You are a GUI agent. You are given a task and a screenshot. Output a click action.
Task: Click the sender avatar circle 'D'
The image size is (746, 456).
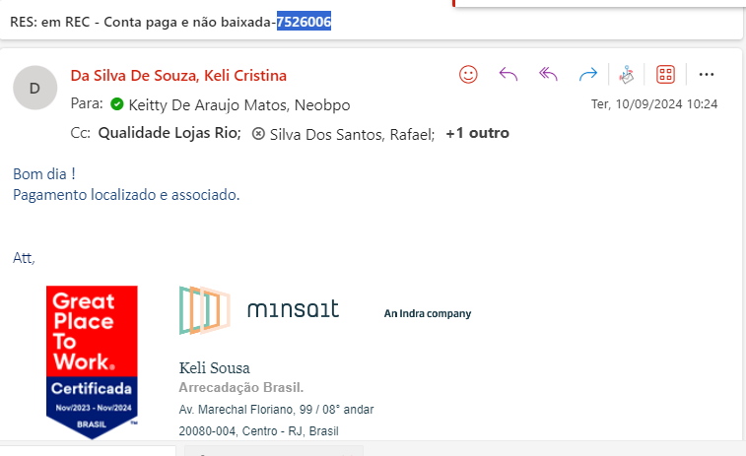(x=34, y=88)
